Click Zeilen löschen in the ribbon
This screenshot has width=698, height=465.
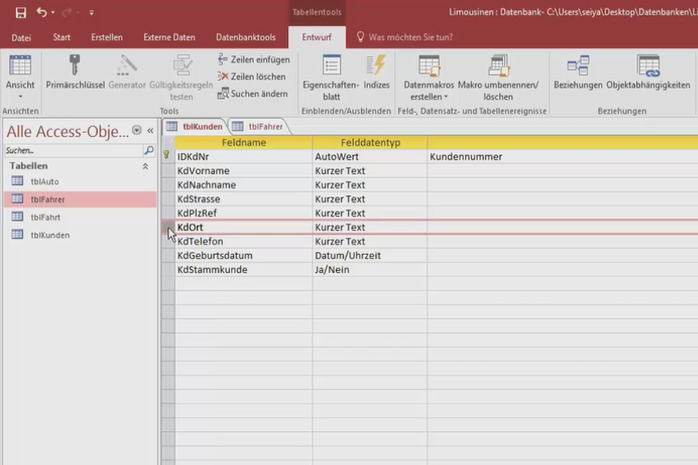[252, 76]
